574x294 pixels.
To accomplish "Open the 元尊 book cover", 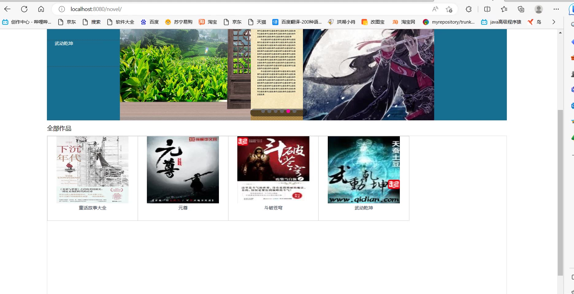I will (183, 170).
